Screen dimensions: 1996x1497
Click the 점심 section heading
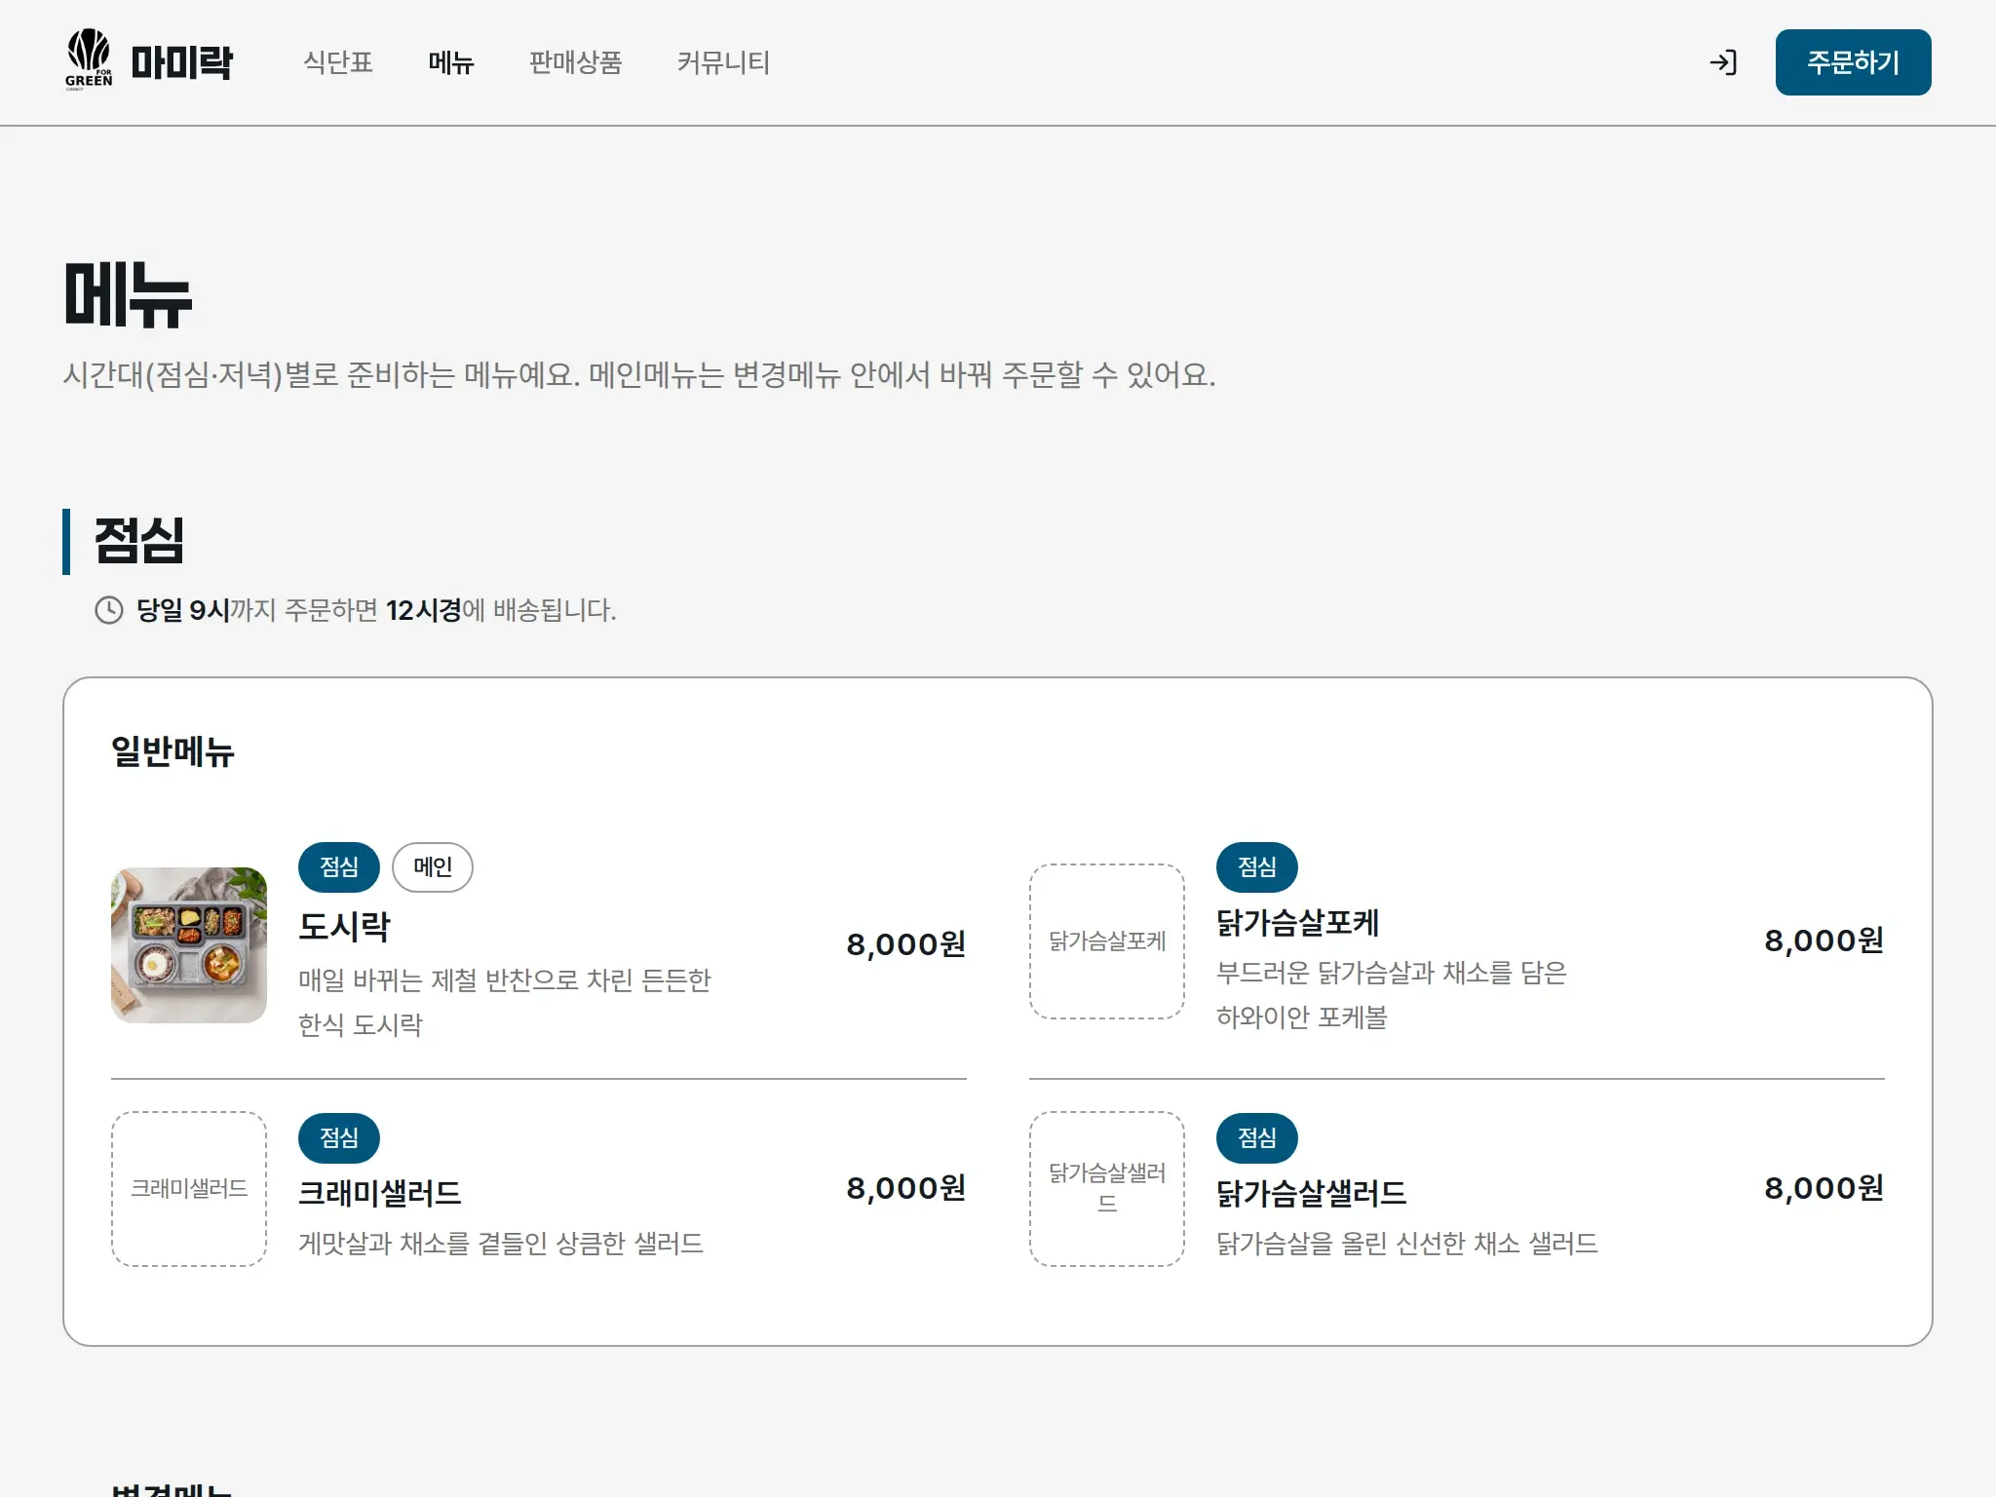tap(139, 541)
